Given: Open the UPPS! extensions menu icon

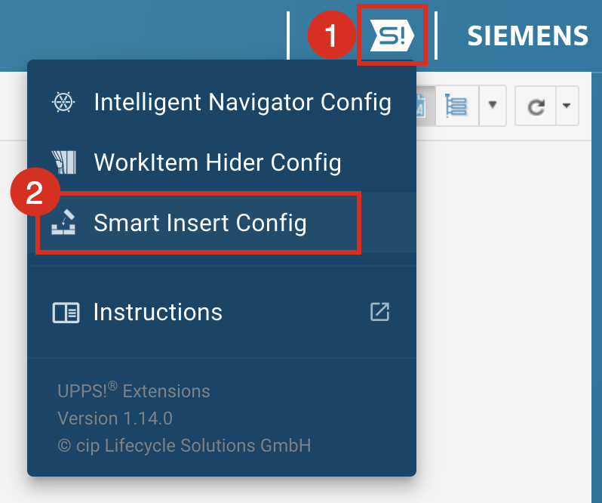Looking at the screenshot, I should [x=392, y=35].
